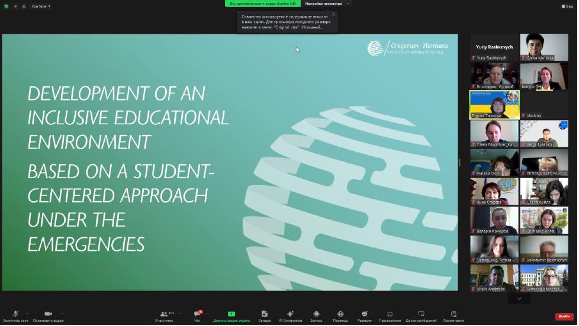Open Перевод interpretation globe icon
Viewport: 579px width, 326px height.
[x=340, y=315]
